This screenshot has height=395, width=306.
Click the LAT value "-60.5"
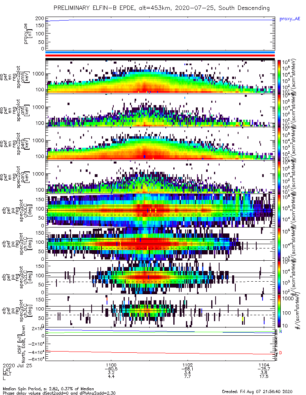click(x=111, y=369)
